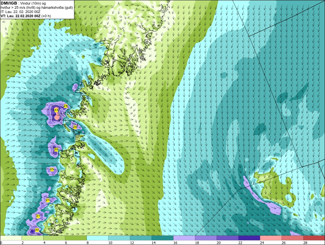Click the legend scale number 8
The height and width of the screenshot is (245, 325).
[87, 243]
